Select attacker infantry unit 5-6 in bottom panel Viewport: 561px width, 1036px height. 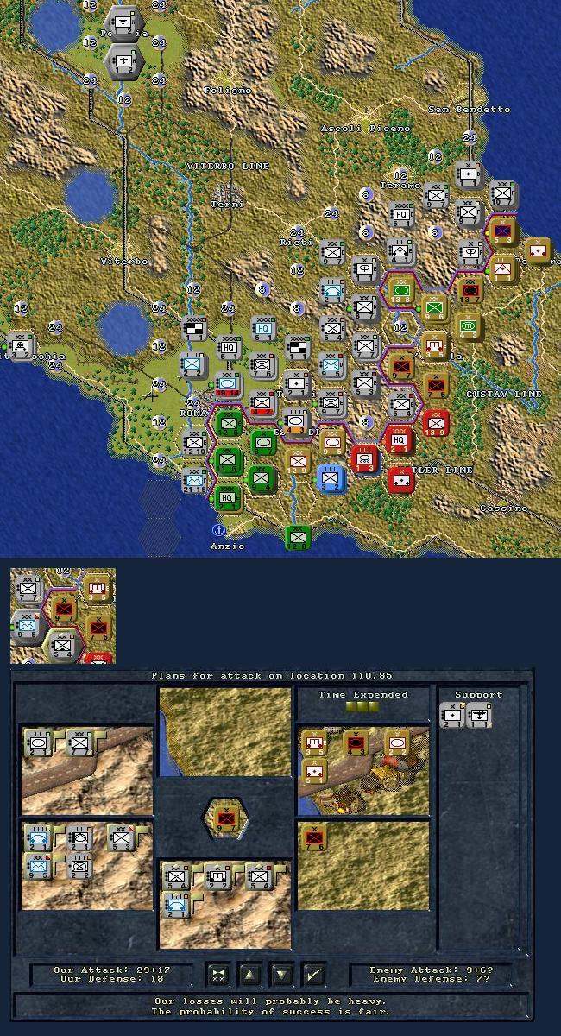click(x=177, y=877)
